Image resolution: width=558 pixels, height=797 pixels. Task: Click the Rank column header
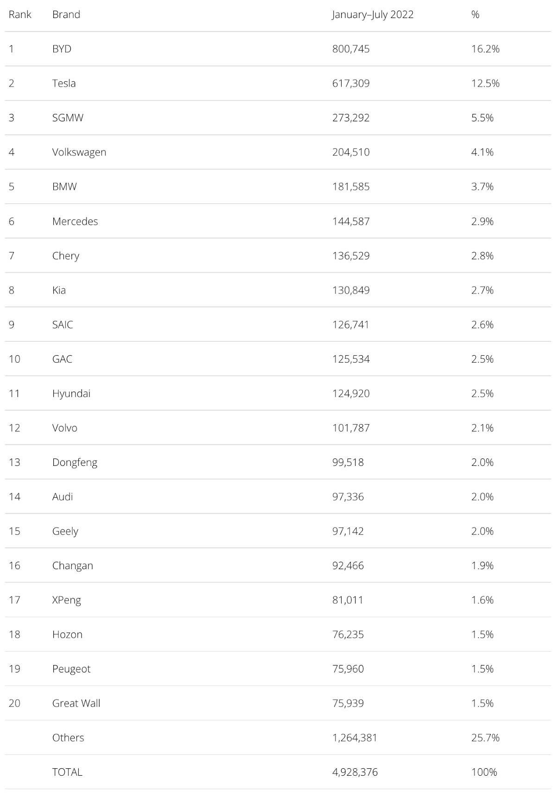(x=20, y=14)
